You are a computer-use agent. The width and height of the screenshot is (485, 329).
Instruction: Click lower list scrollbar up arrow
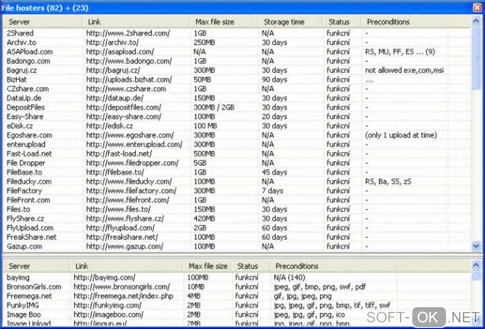(x=475, y=265)
